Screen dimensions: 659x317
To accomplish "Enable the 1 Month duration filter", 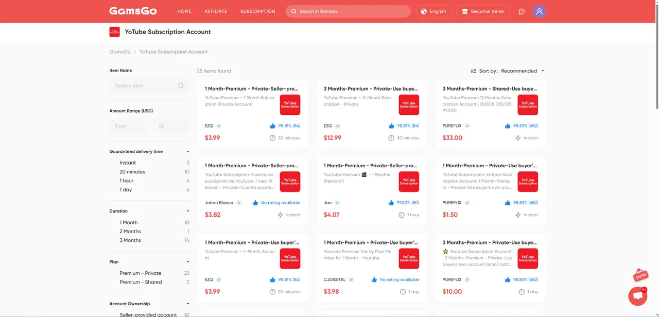I will coord(113,223).
